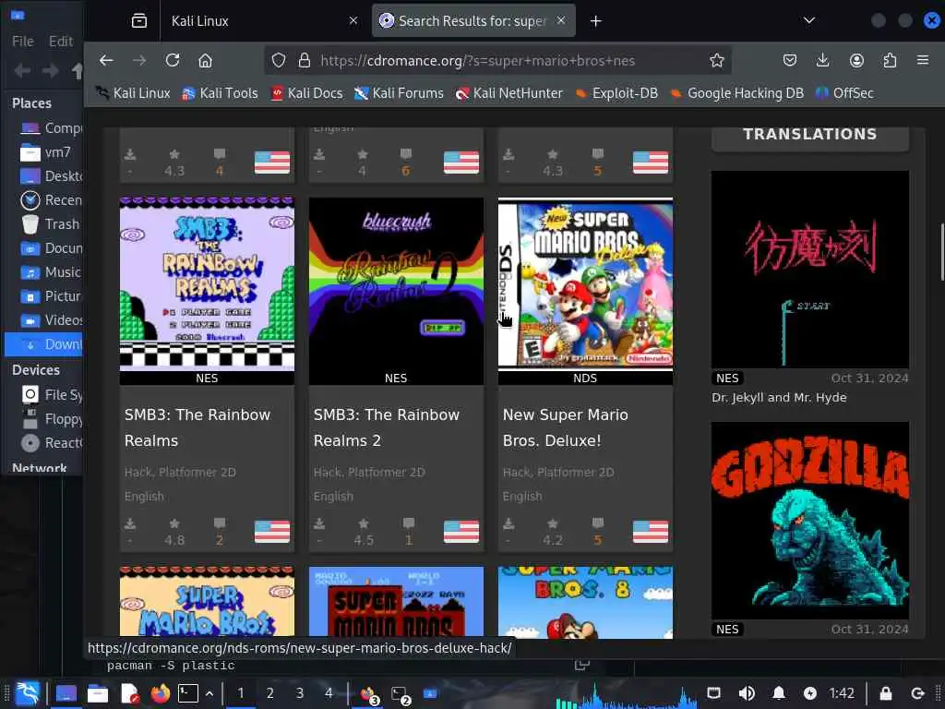The width and height of the screenshot is (945, 709).
Task: Open the Kali NetHunter bookmark
Action: [x=509, y=93]
